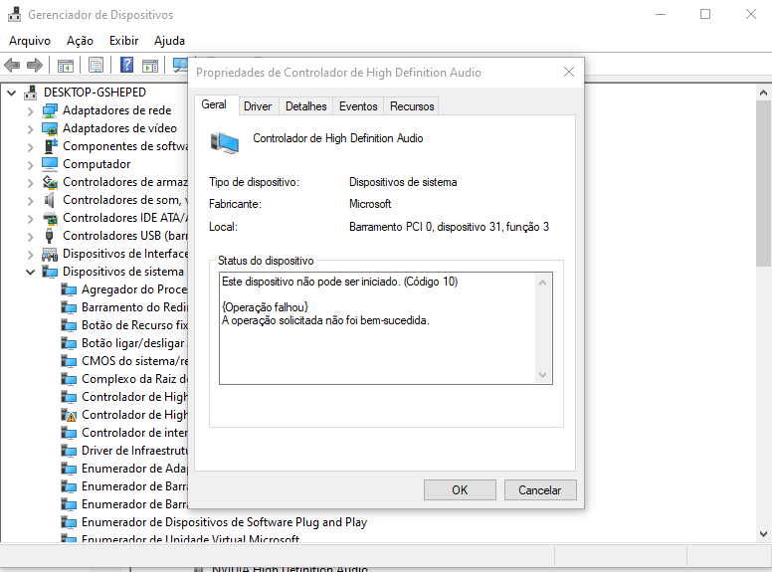Click the CMOS do sistema device icon

pyautogui.click(x=69, y=361)
